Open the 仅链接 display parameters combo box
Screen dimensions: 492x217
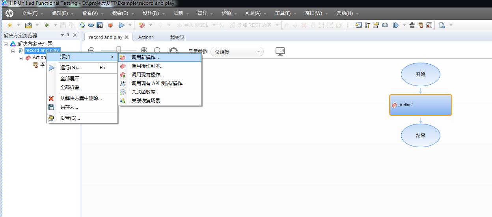[x=237, y=52]
